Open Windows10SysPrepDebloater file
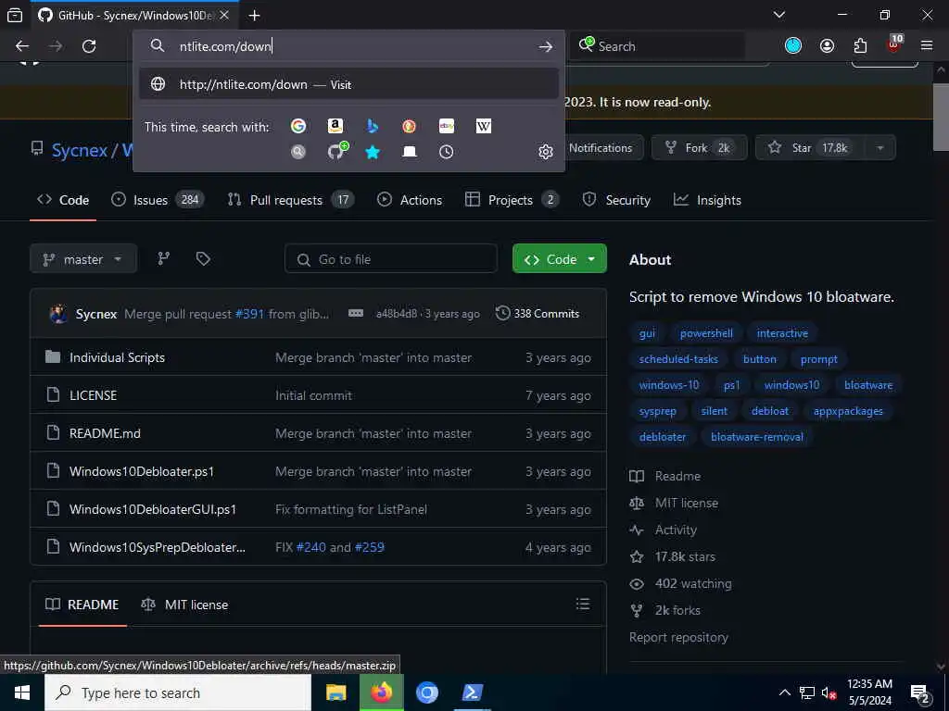This screenshot has height=711, width=949. (158, 547)
